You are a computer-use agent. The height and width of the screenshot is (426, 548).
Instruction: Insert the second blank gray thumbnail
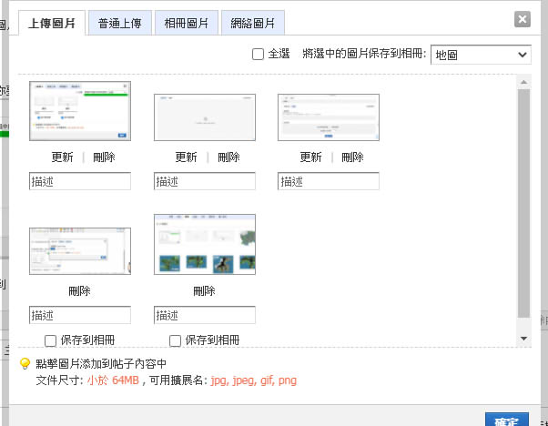coord(205,117)
